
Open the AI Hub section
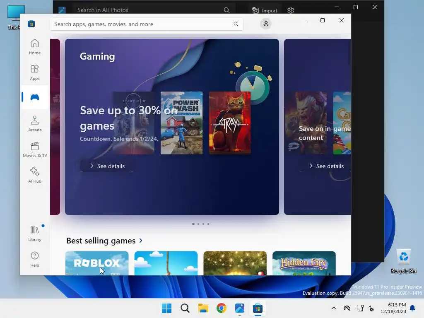[x=35, y=175]
